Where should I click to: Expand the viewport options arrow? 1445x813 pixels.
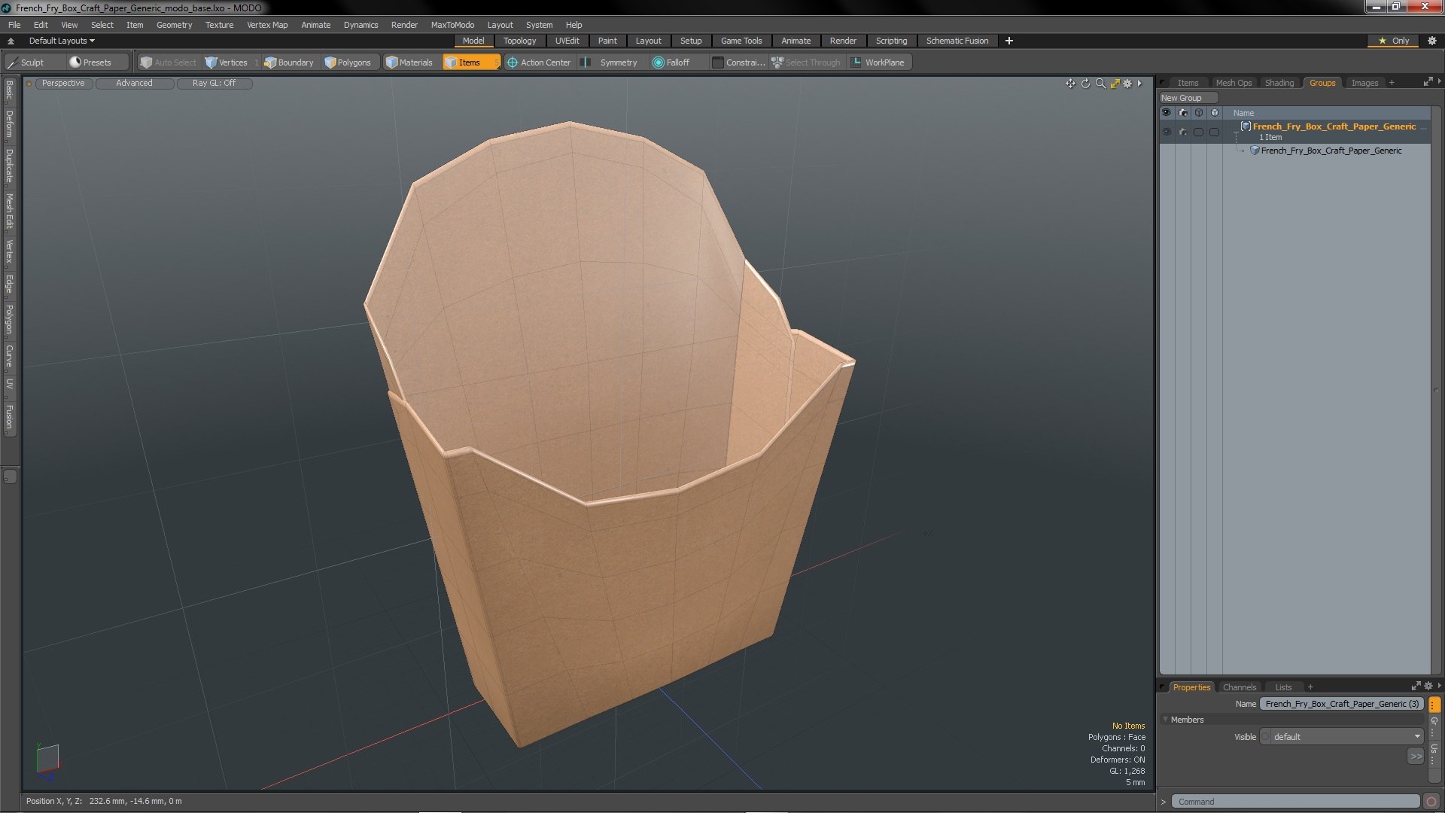pos(1139,84)
